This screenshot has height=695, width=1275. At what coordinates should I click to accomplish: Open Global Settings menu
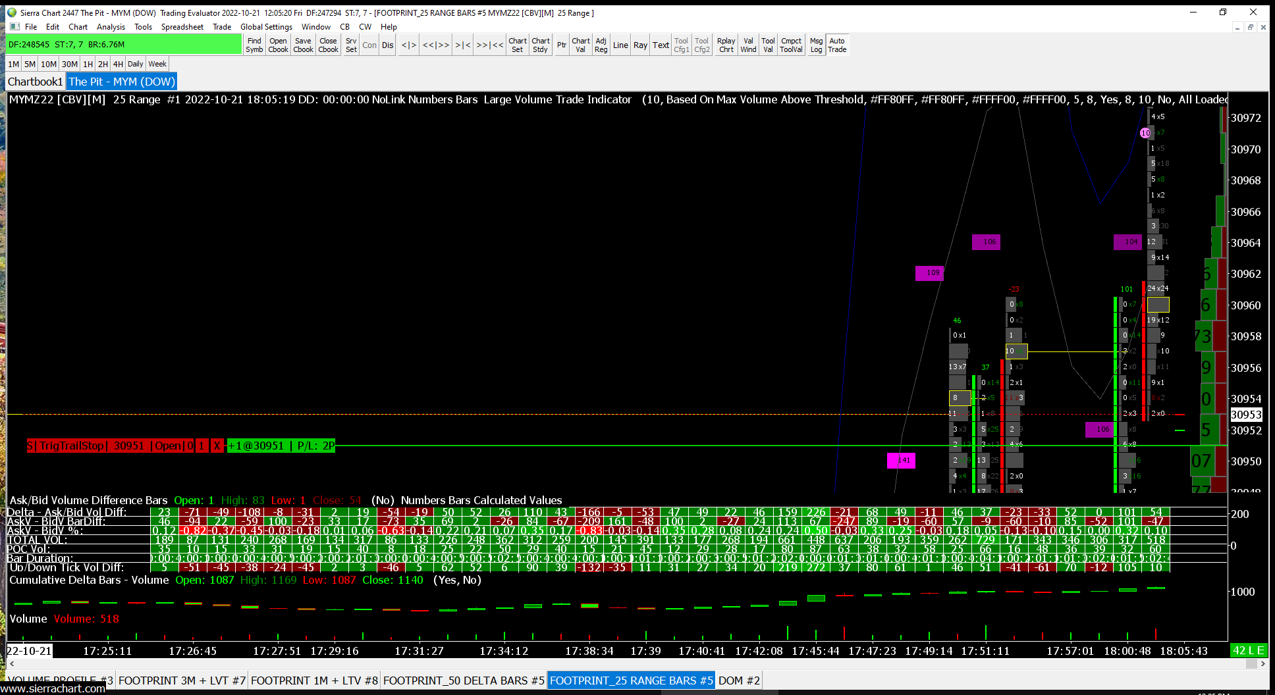tap(266, 27)
